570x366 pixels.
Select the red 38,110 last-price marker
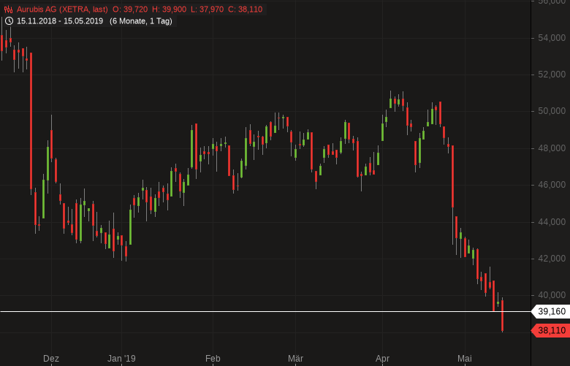click(x=550, y=331)
